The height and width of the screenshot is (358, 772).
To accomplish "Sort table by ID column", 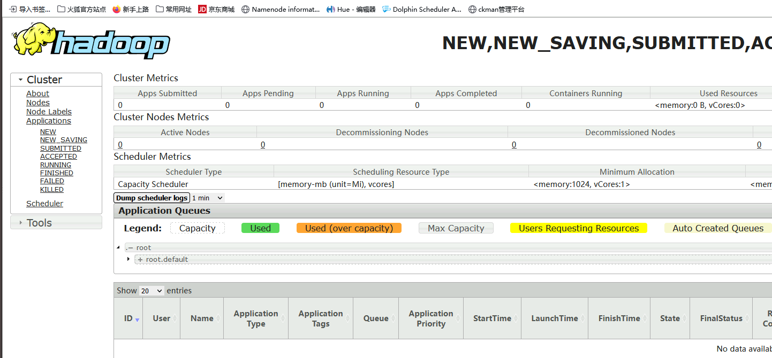I will point(128,318).
